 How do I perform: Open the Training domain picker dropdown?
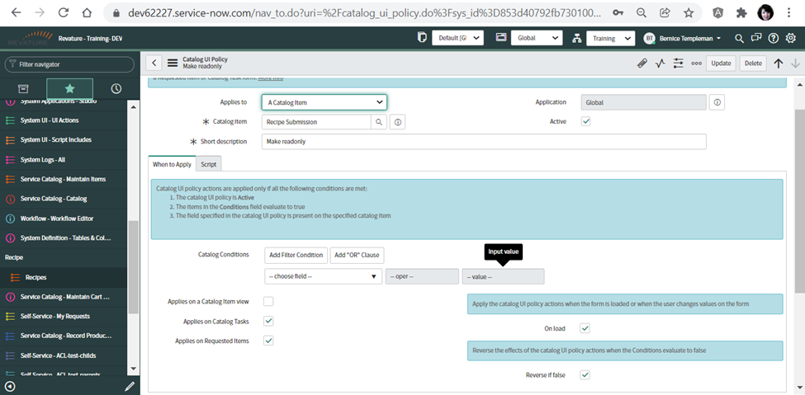[x=612, y=38]
